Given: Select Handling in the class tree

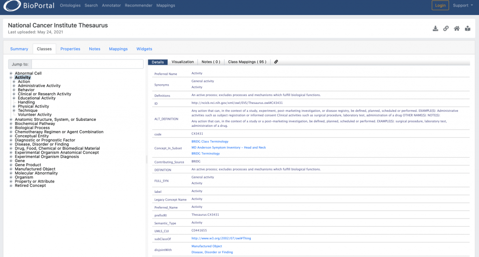Looking at the screenshot, I should (x=26, y=103).
